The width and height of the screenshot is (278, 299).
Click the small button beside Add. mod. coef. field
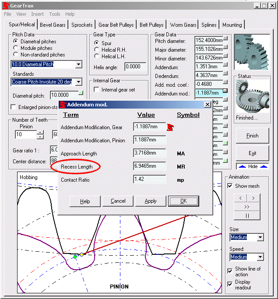point(225,82)
